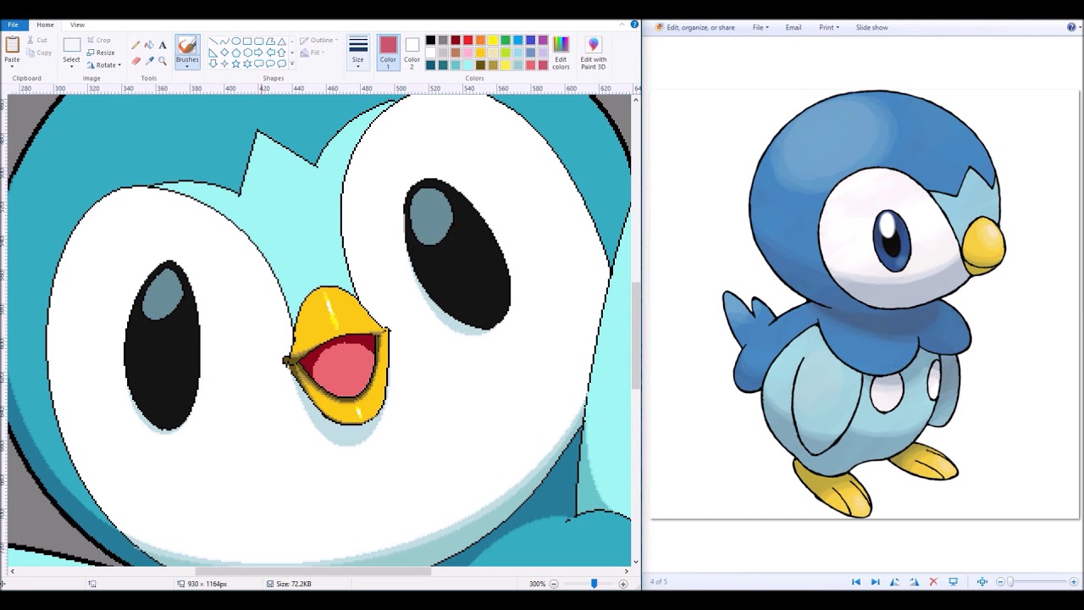Click the Paint zoom slider handle
Image resolution: width=1084 pixels, height=610 pixels.
point(594,584)
